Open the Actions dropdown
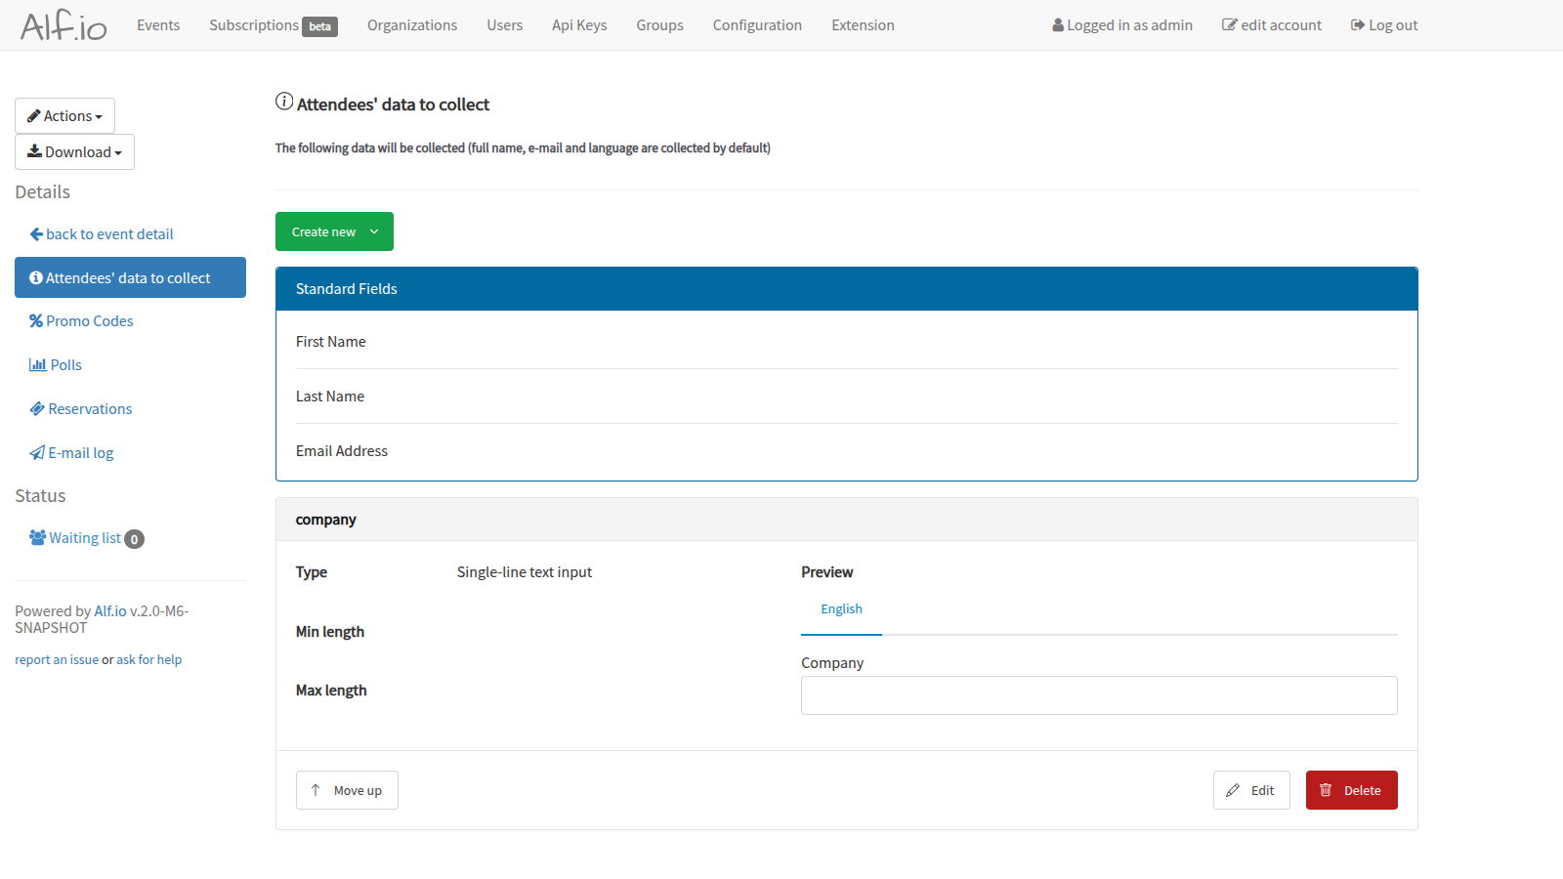Viewport: 1563px width, 879px height. [x=64, y=116]
